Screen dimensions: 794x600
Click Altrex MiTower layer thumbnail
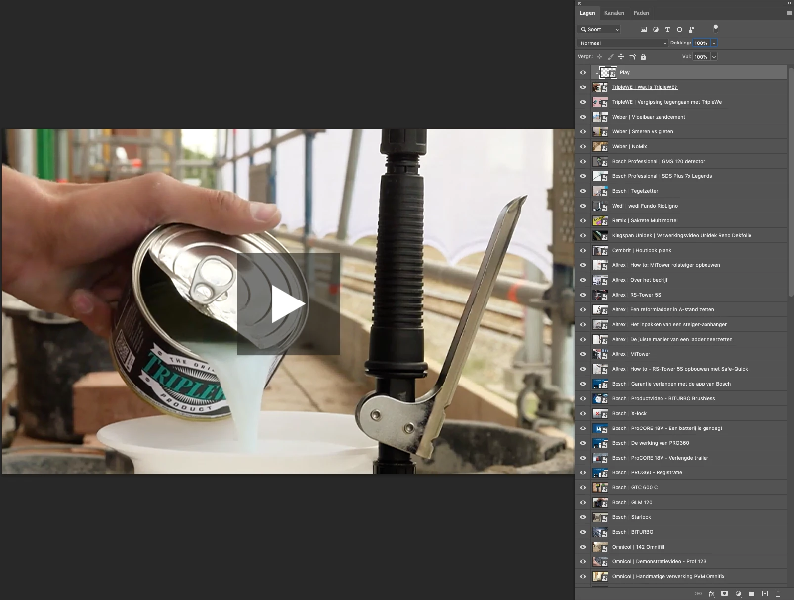(600, 354)
